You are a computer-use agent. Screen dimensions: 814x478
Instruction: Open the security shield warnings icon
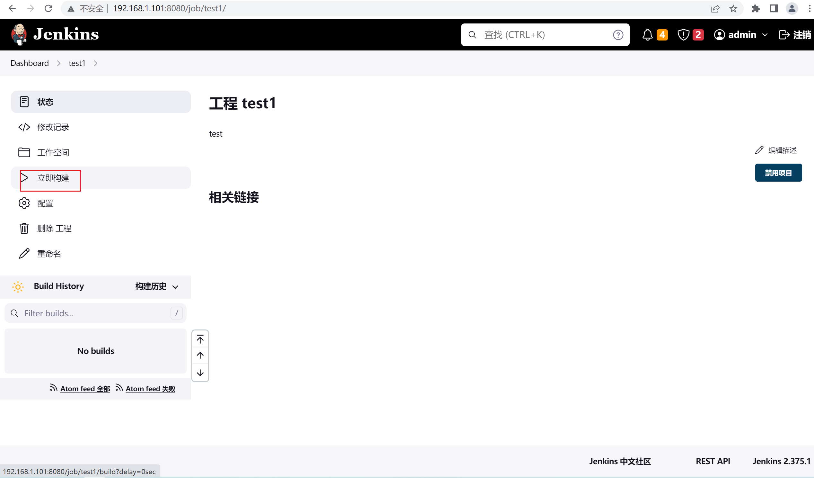683,35
